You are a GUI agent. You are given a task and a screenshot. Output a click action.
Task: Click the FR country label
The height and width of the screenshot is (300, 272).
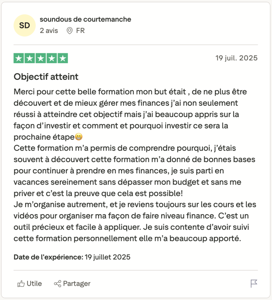[x=80, y=30]
